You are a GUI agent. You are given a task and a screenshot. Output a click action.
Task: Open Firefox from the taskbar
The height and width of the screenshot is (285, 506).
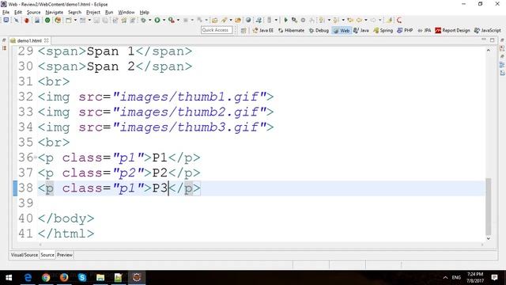point(64,278)
